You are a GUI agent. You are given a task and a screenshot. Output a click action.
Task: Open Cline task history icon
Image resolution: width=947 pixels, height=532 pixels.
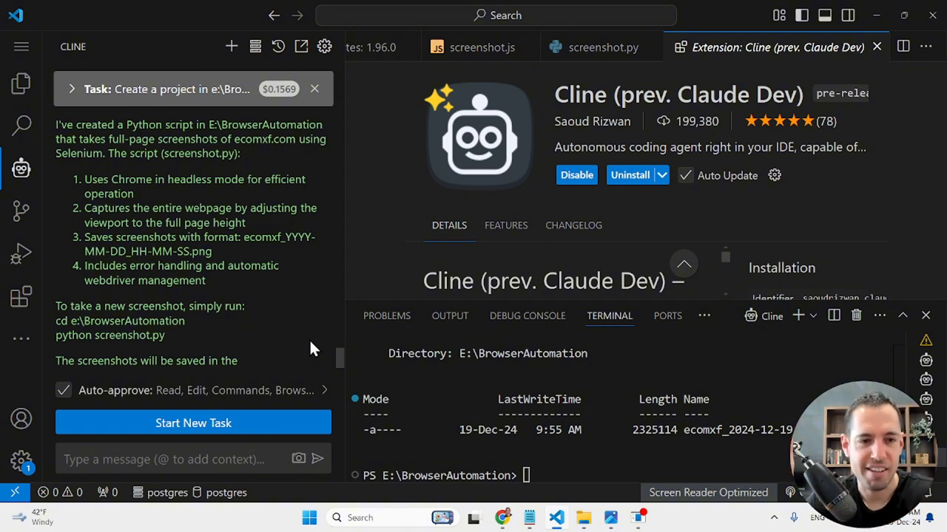pos(278,47)
